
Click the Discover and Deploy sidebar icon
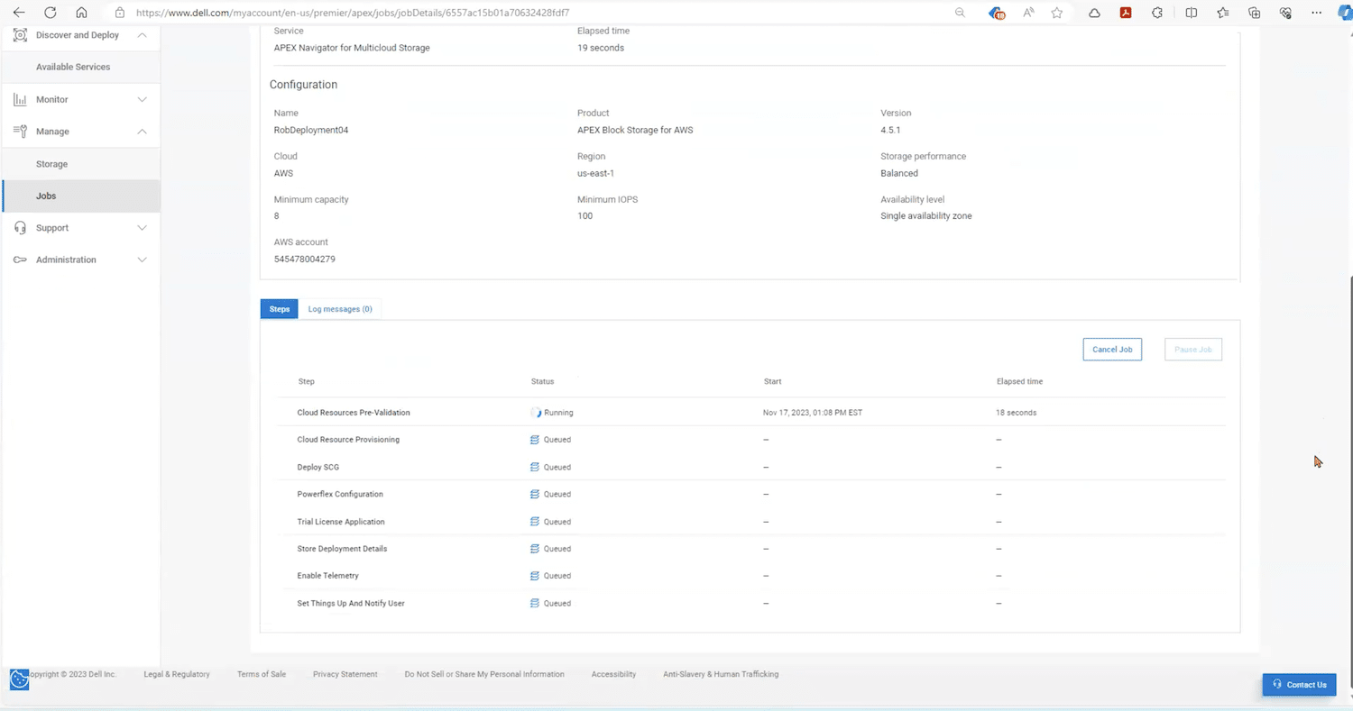tap(20, 34)
